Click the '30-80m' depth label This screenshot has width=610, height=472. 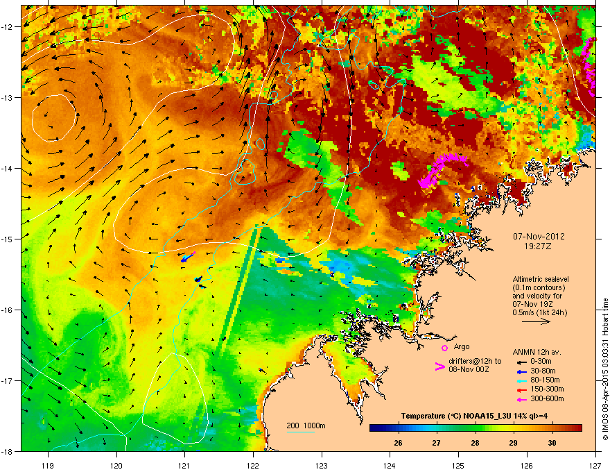(543, 371)
